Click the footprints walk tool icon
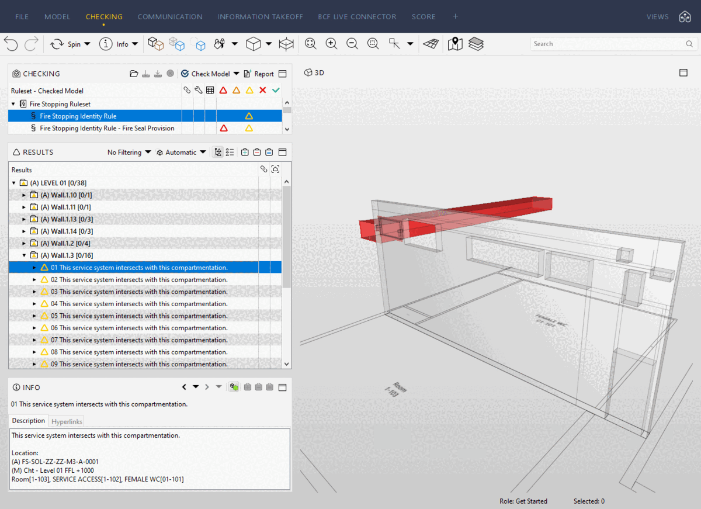701x509 pixels. [220, 44]
